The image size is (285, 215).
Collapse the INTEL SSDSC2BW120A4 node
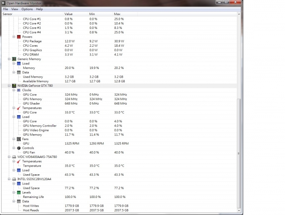click(x=9, y=179)
